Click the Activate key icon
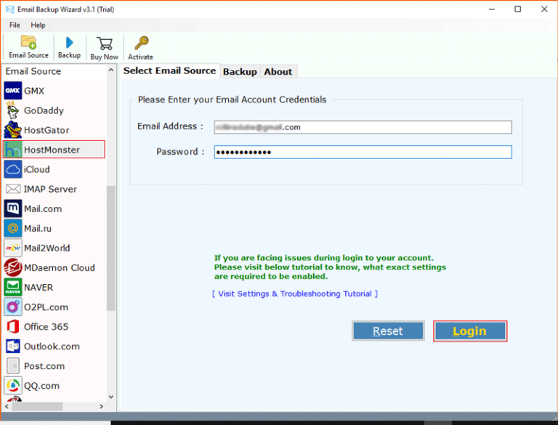Viewport: 558px width, 425px height. tap(141, 43)
